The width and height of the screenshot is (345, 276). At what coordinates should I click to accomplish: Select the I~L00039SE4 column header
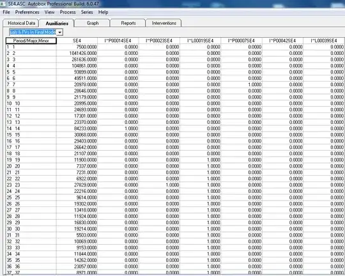pos(324,41)
